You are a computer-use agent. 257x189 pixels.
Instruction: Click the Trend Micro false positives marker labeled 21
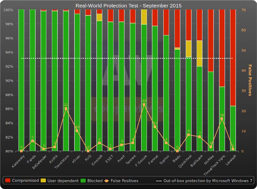pyautogui.click(x=66, y=109)
